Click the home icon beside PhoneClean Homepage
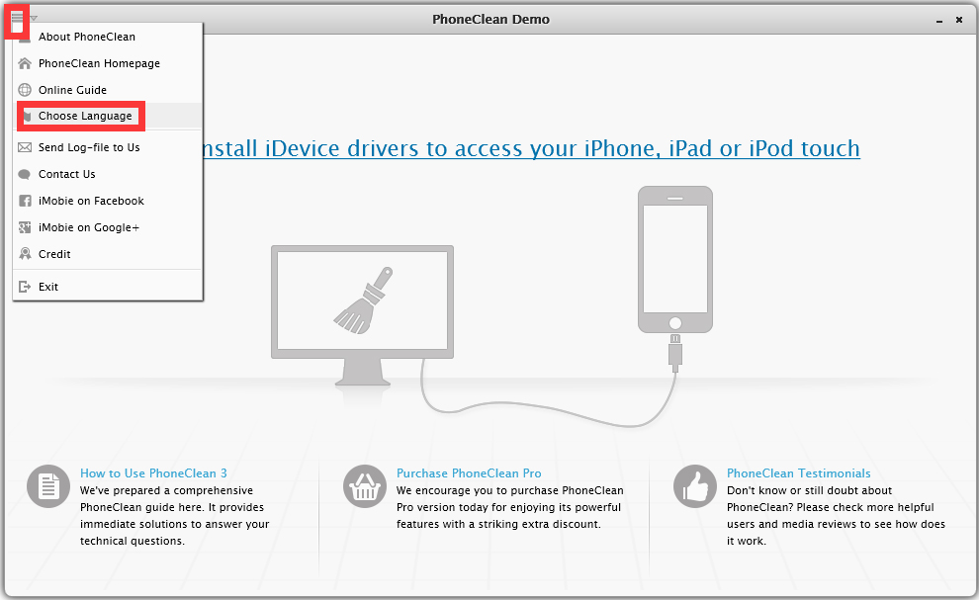Image resolution: width=979 pixels, height=600 pixels. (25, 63)
